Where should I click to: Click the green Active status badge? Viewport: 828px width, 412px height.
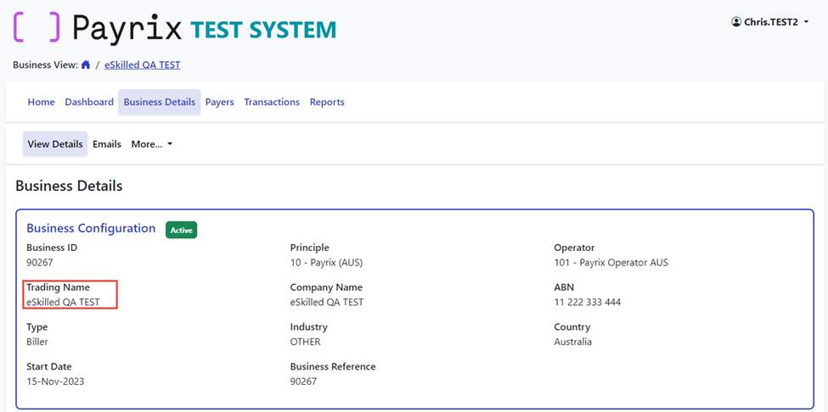point(181,231)
